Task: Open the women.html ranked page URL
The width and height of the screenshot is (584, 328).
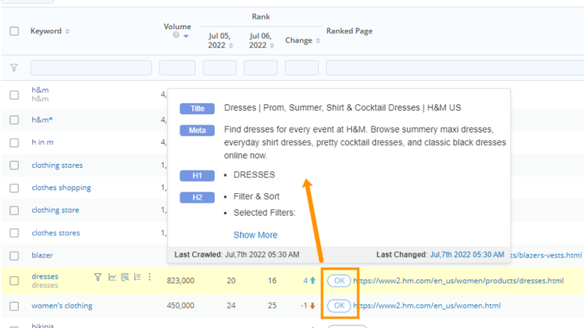Action: click(427, 305)
